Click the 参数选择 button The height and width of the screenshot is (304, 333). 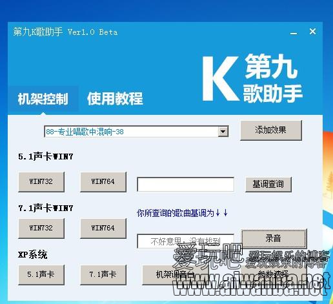(274, 274)
